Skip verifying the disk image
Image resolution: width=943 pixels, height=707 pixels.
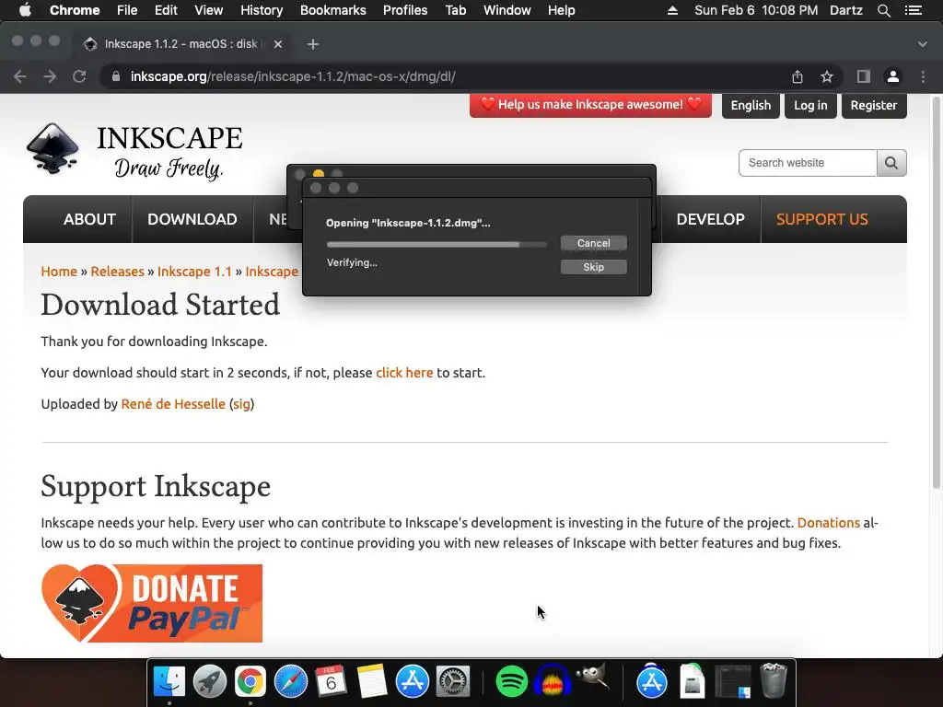pyautogui.click(x=594, y=267)
